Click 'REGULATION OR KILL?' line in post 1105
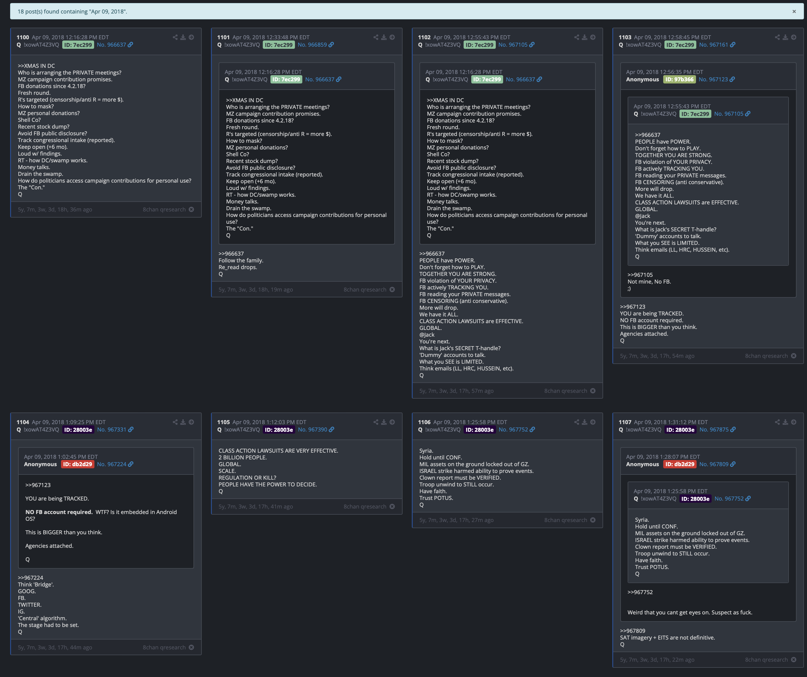The image size is (807, 677). 247,477
